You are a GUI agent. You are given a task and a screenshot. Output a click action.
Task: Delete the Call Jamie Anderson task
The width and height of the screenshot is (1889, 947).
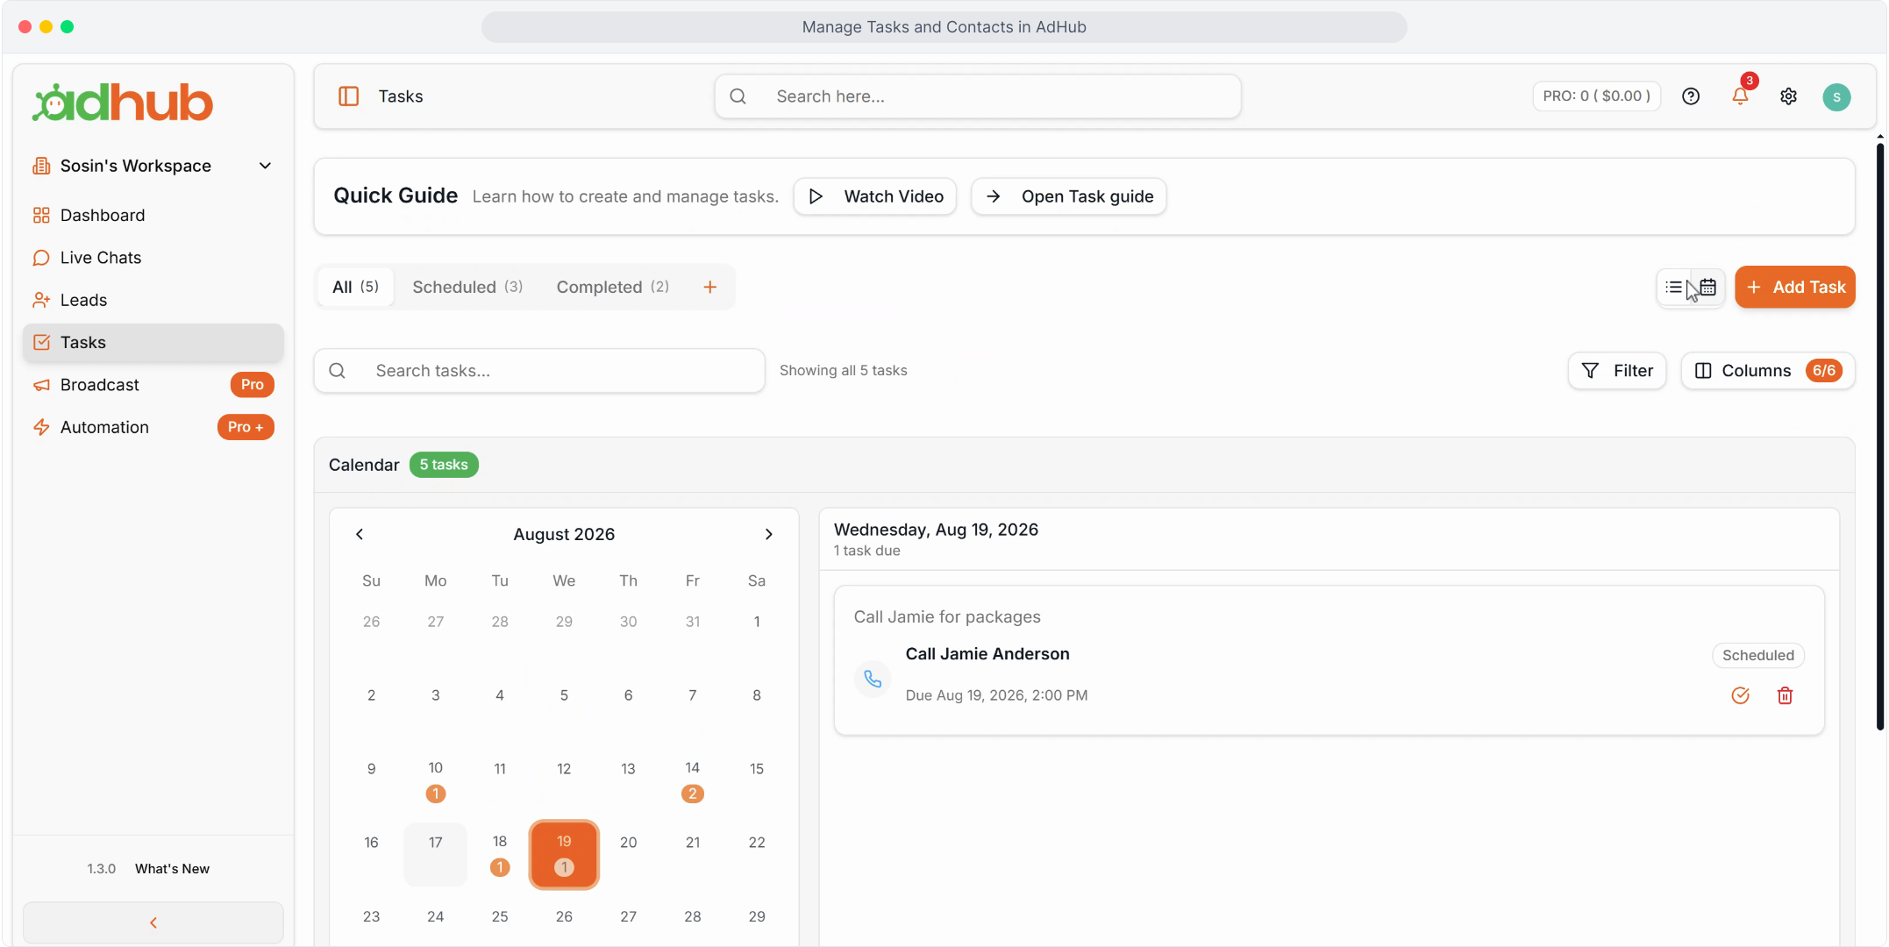pos(1785,695)
